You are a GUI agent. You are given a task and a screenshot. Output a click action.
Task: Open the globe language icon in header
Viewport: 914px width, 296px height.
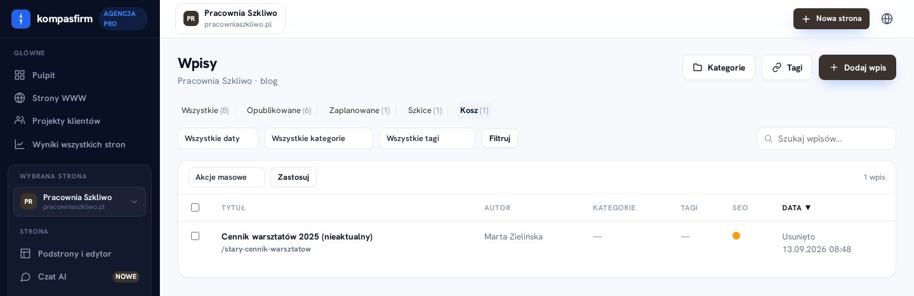coord(887,18)
